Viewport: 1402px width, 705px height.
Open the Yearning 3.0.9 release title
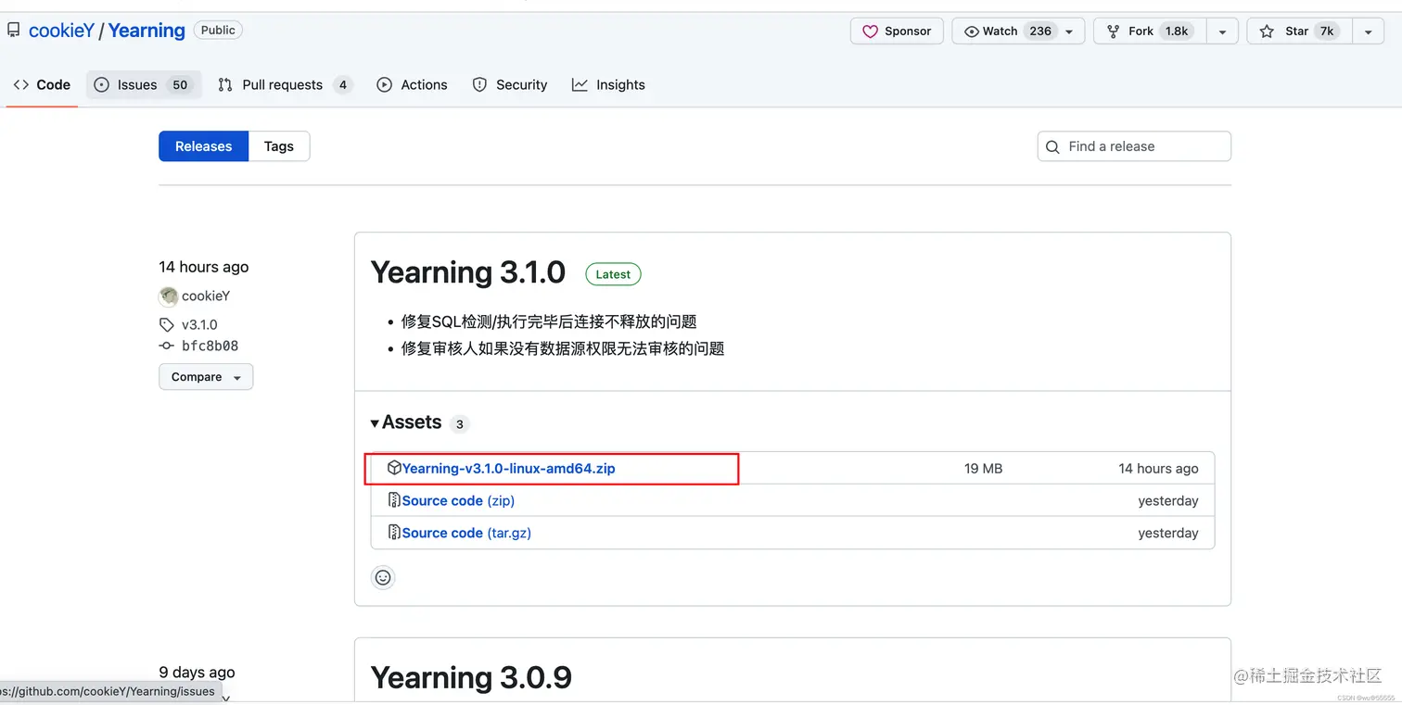[x=471, y=678]
